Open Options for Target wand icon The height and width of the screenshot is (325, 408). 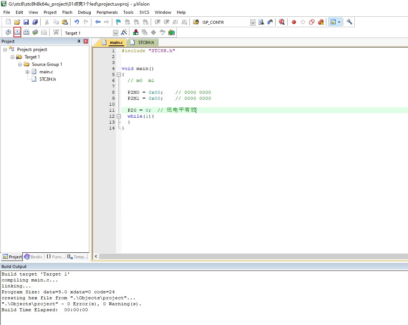[x=124, y=32]
